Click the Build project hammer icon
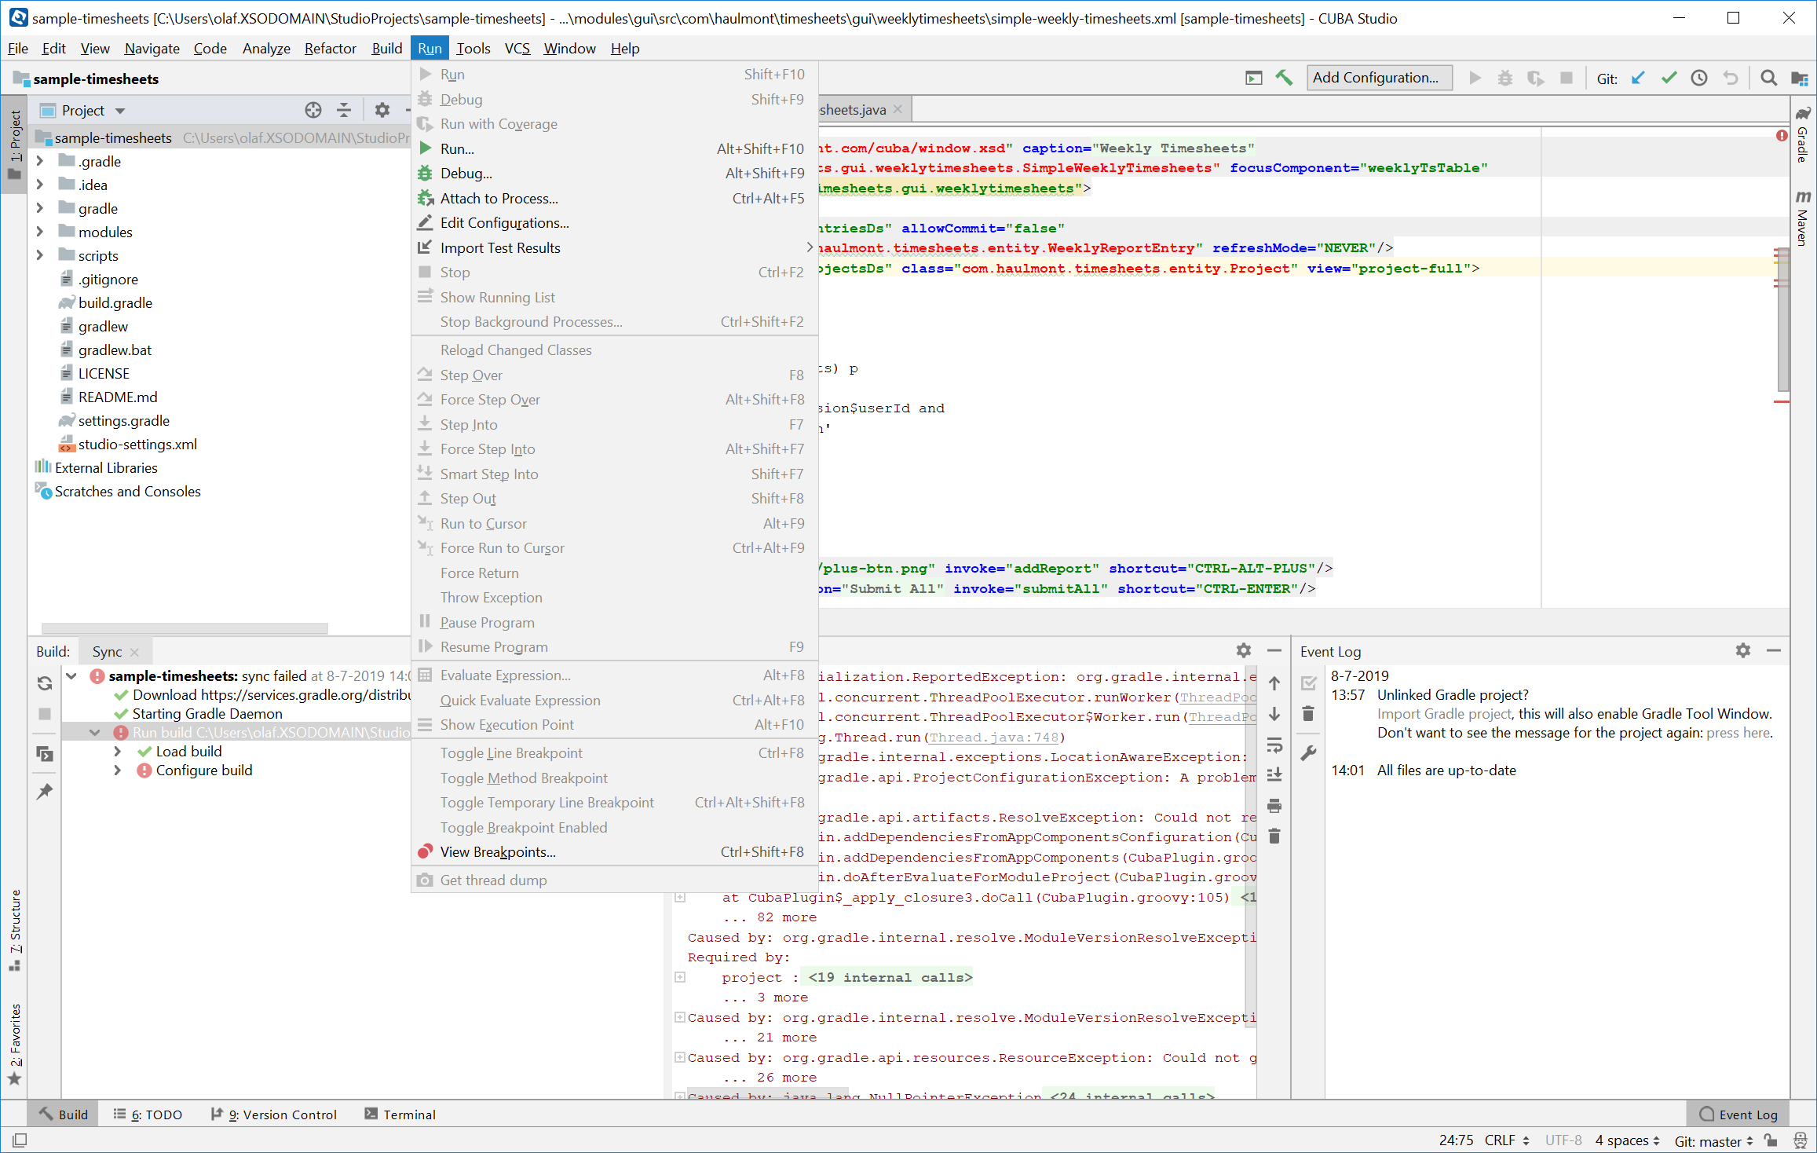1817x1153 pixels. (x=1284, y=78)
